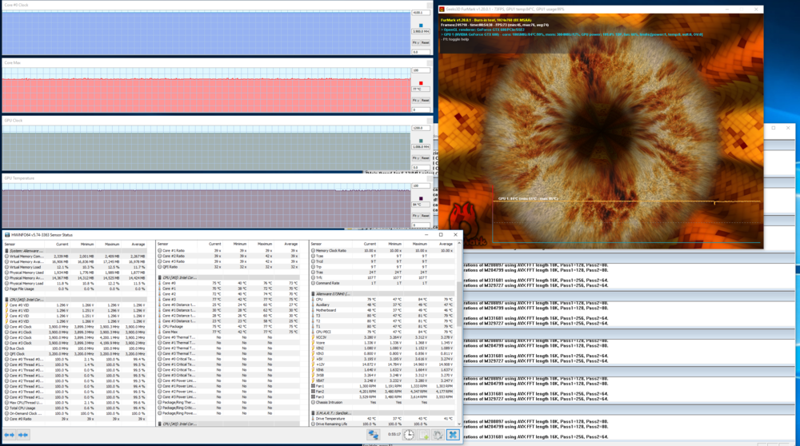Click the blue X close sensors icon
This screenshot has height=446, width=800.
click(x=453, y=435)
